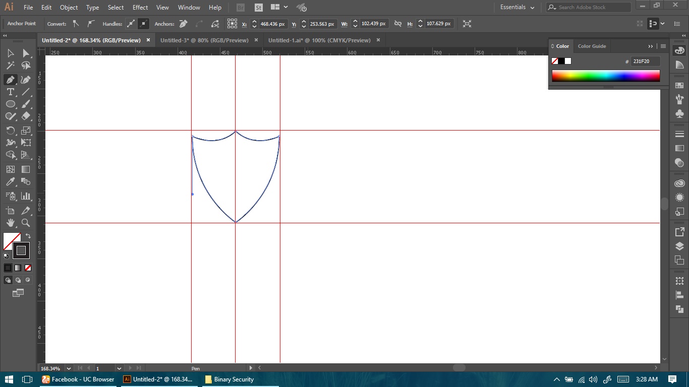Switch to the Color Guide tab

coord(592,46)
